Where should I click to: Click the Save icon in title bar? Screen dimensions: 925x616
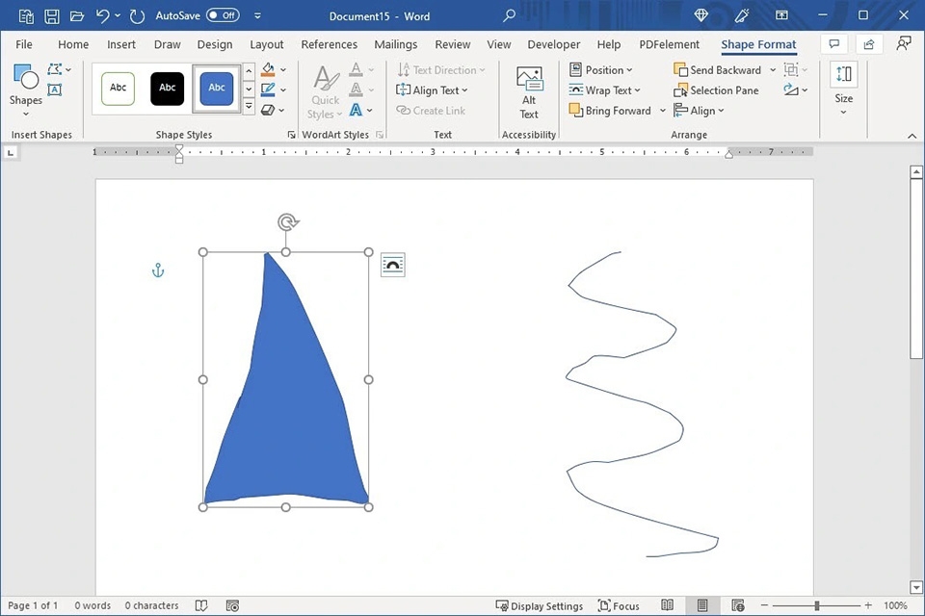point(52,16)
